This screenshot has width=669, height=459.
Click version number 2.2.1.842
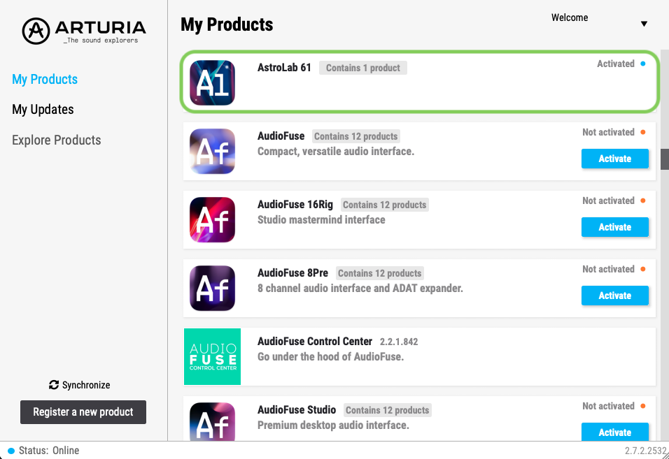pos(399,342)
